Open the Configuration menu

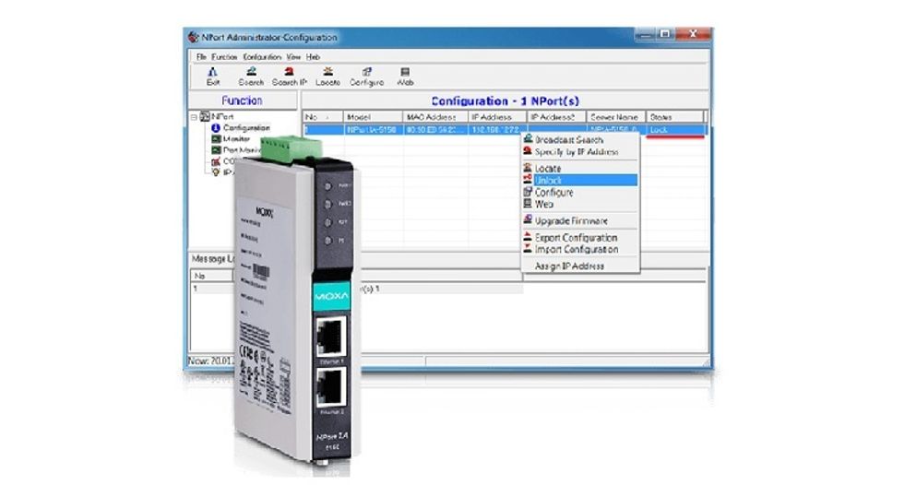(262, 57)
